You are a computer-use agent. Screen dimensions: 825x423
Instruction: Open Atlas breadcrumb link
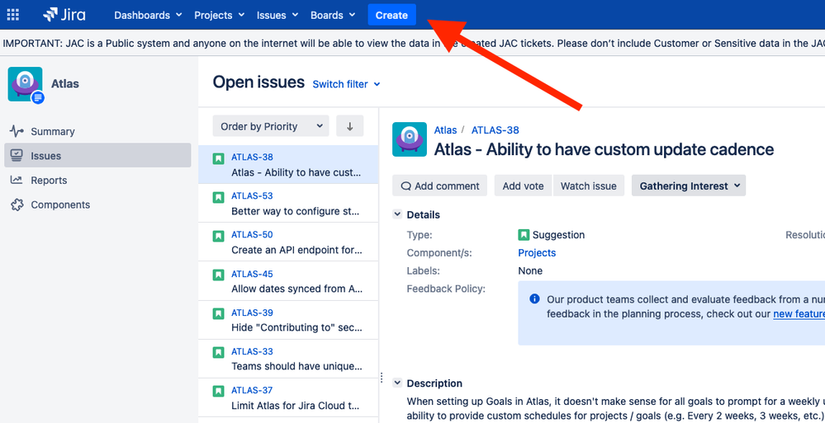coord(445,129)
